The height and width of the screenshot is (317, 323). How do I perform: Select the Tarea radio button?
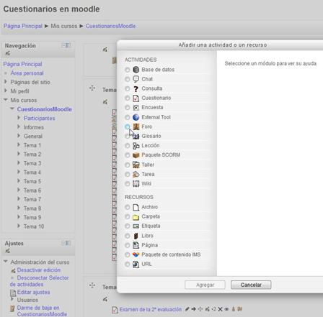click(128, 174)
